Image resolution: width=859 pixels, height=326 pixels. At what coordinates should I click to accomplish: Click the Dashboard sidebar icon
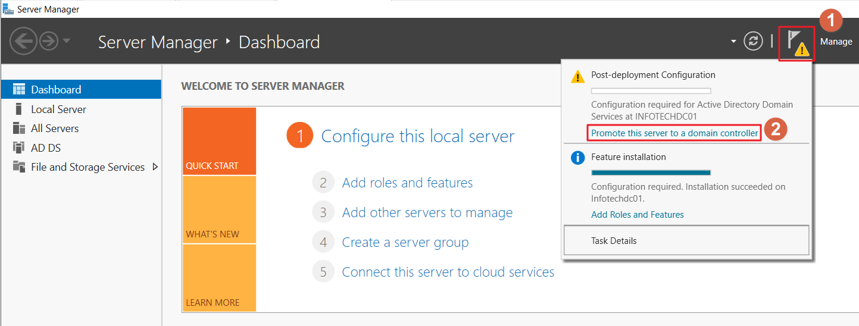point(19,90)
